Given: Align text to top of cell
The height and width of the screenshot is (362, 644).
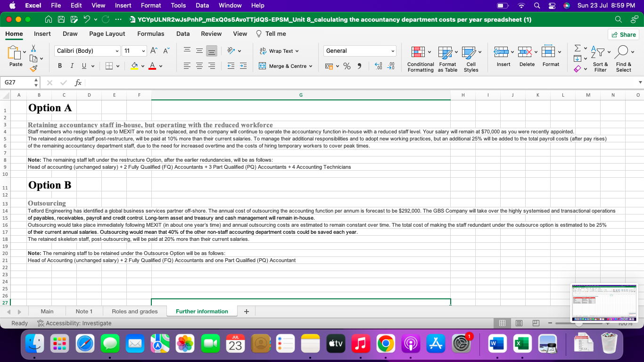Looking at the screenshot, I should click(187, 51).
